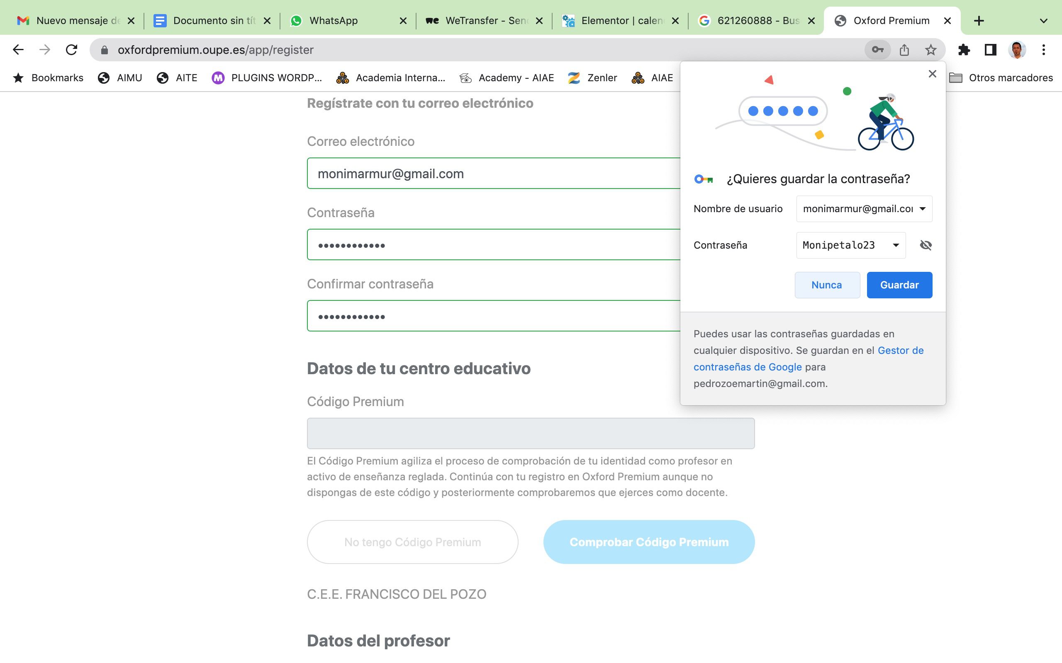1062x663 pixels.
Task: Toggle the browser side panel icon
Action: point(990,50)
